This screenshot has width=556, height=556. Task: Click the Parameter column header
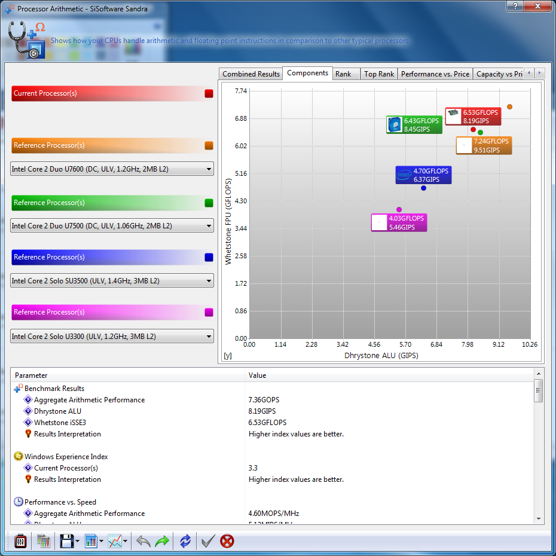click(x=128, y=375)
